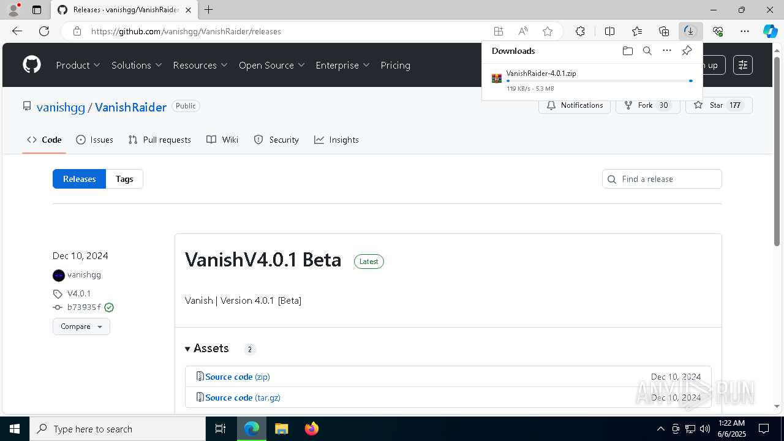The image size is (784, 441).
Task: Click the browser address bar
Action: pyautogui.click(x=288, y=31)
